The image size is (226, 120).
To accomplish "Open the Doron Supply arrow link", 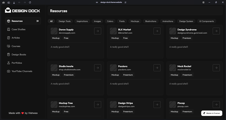I will pos(98,31).
